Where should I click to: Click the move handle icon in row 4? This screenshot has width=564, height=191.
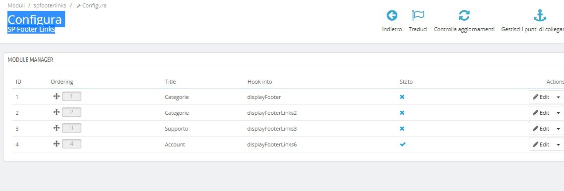coord(57,143)
